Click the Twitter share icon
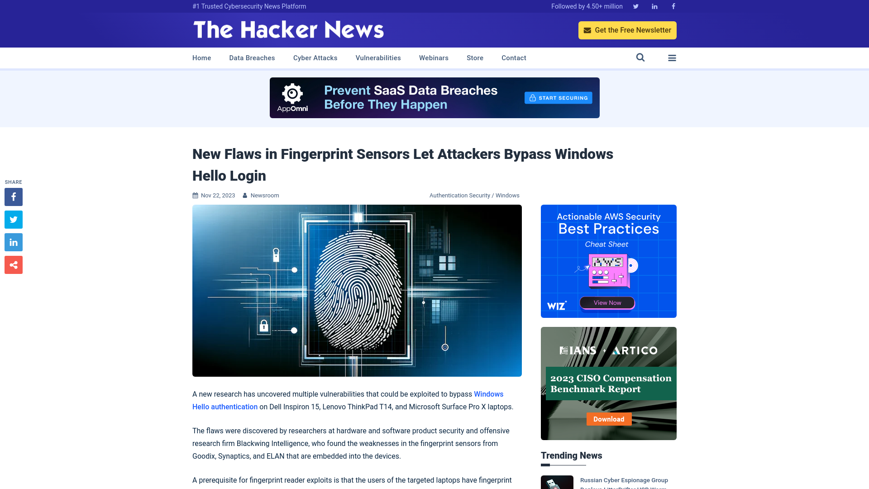Screen dimensions: 869x489 coord(13,219)
